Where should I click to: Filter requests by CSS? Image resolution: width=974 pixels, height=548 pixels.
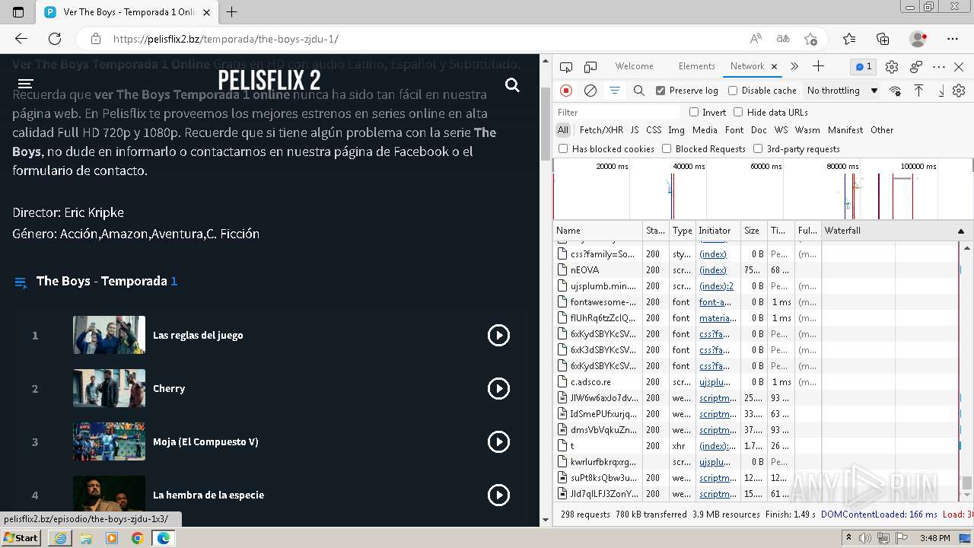tap(654, 130)
